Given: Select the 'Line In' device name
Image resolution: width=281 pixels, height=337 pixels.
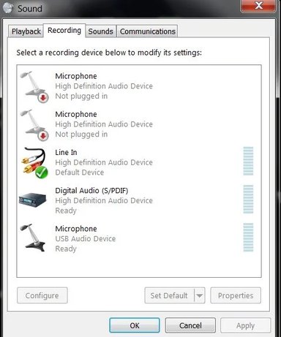Looking at the screenshot, I should 66,152.
